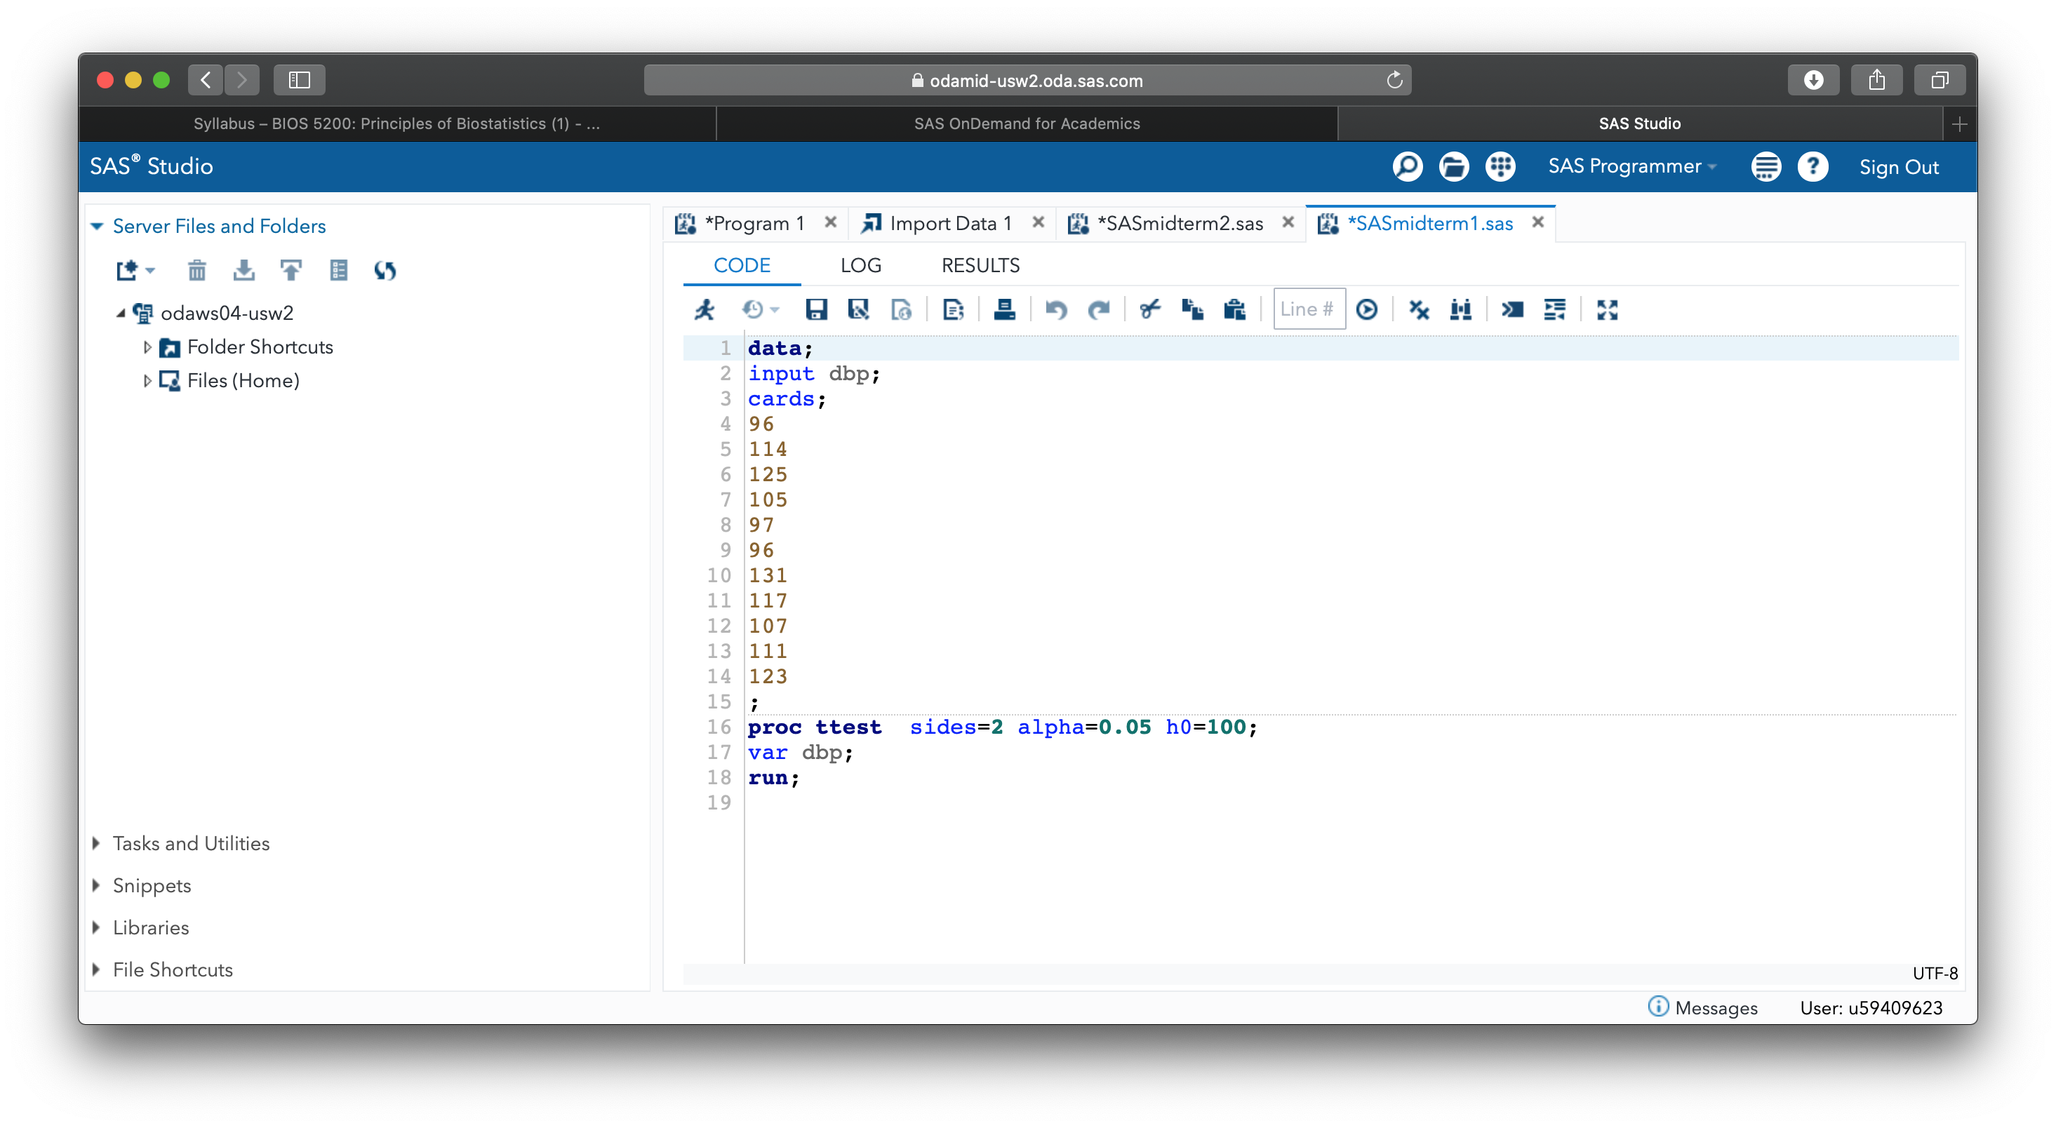Click the scheduled save page icon
The image size is (2056, 1128).
pyautogui.click(x=901, y=309)
